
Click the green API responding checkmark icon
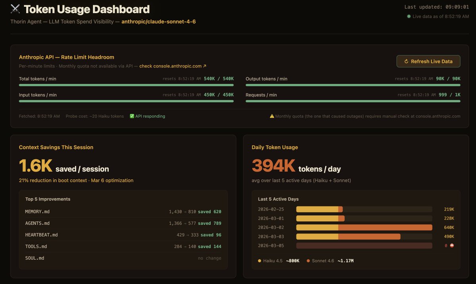132,116
